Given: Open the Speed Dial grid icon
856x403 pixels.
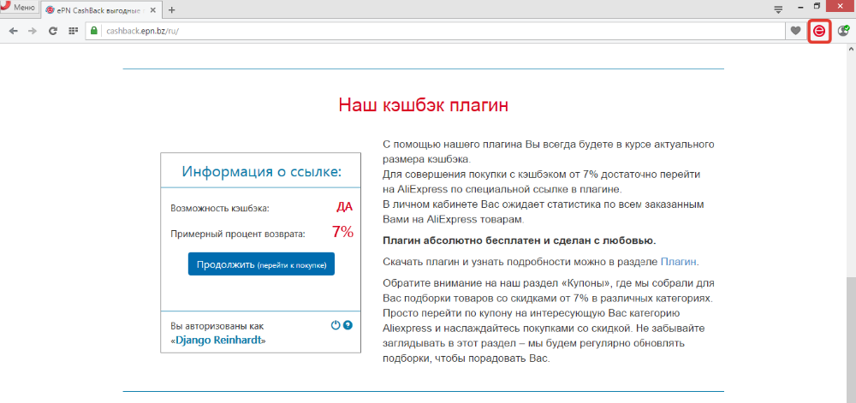Looking at the screenshot, I should tap(73, 31).
